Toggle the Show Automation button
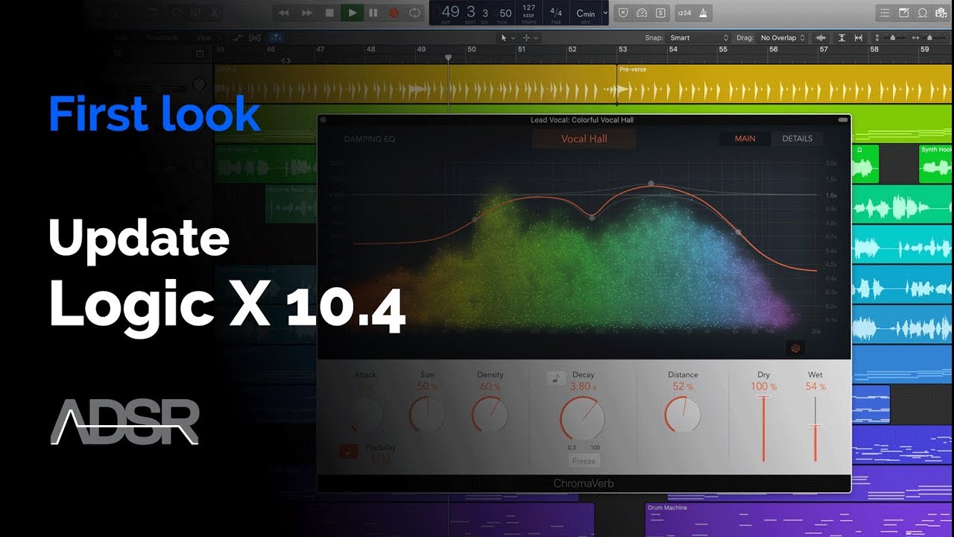 pyautogui.click(x=238, y=37)
